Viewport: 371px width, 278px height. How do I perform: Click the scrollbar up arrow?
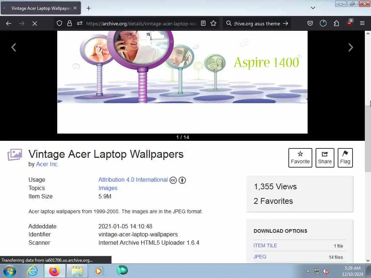(368, 34)
